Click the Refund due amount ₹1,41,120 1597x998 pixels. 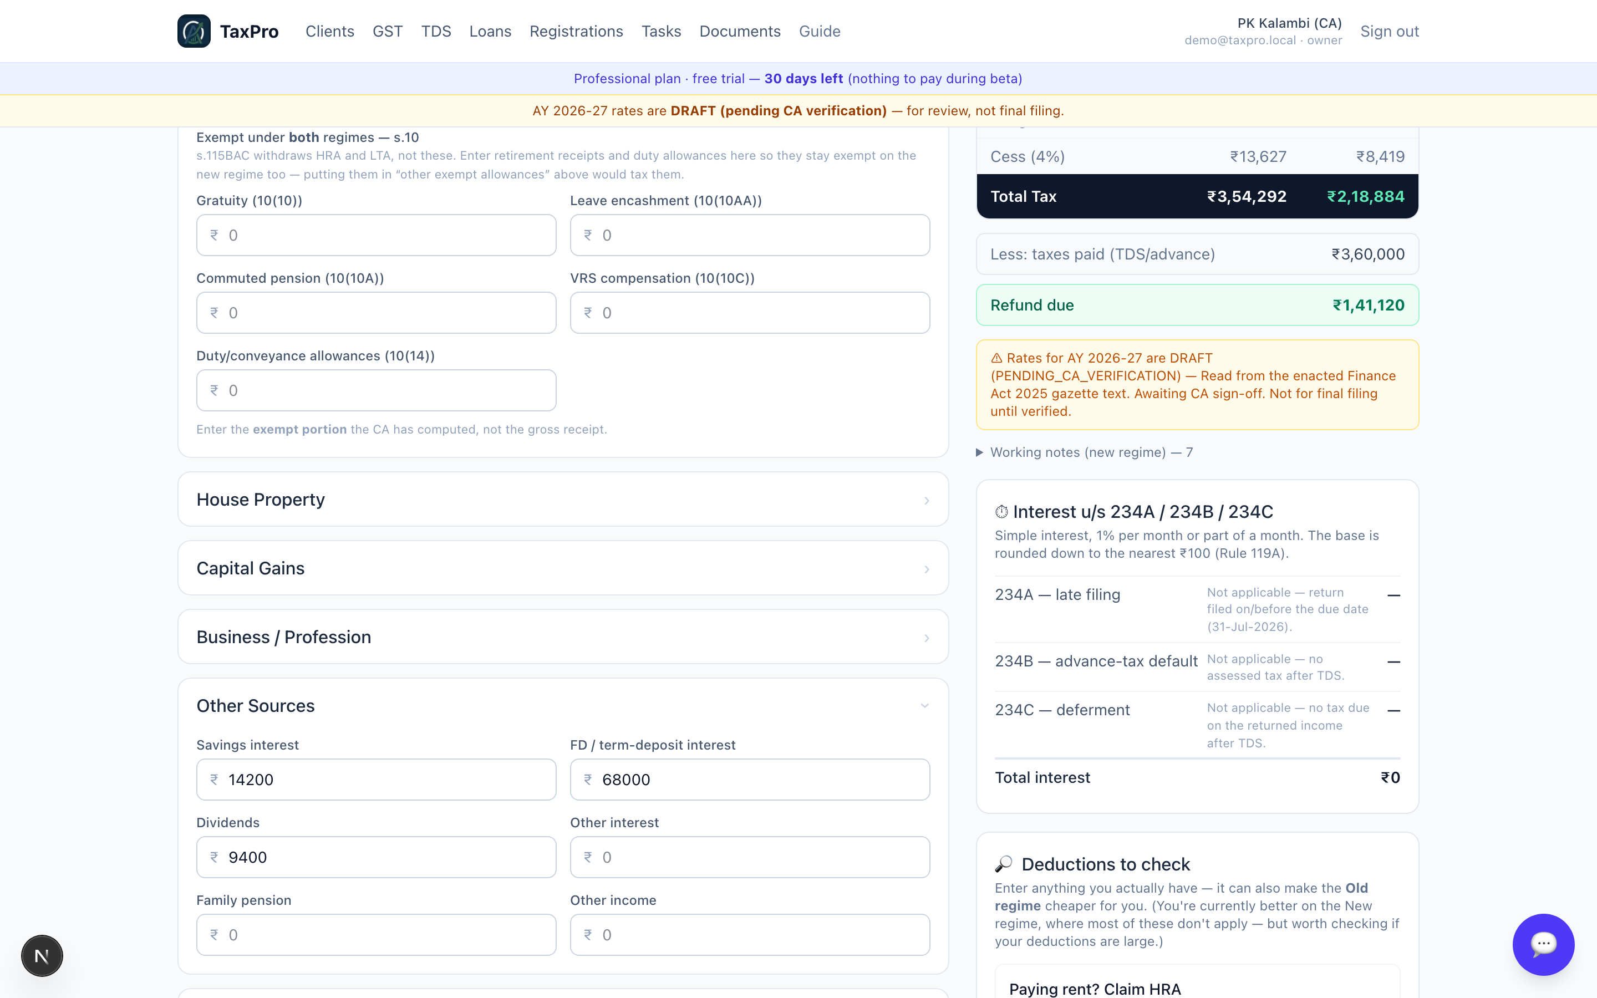click(1369, 305)
